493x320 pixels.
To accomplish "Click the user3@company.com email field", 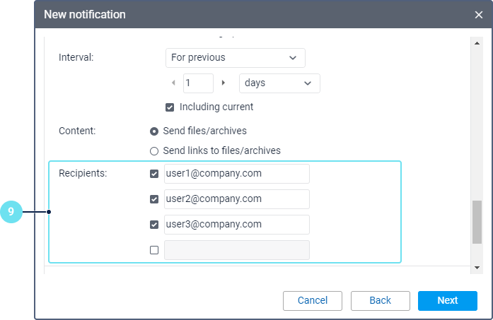I will 236,225.
